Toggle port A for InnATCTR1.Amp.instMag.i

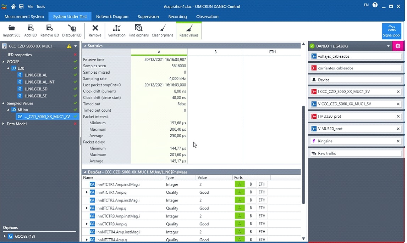click(239, 184)
